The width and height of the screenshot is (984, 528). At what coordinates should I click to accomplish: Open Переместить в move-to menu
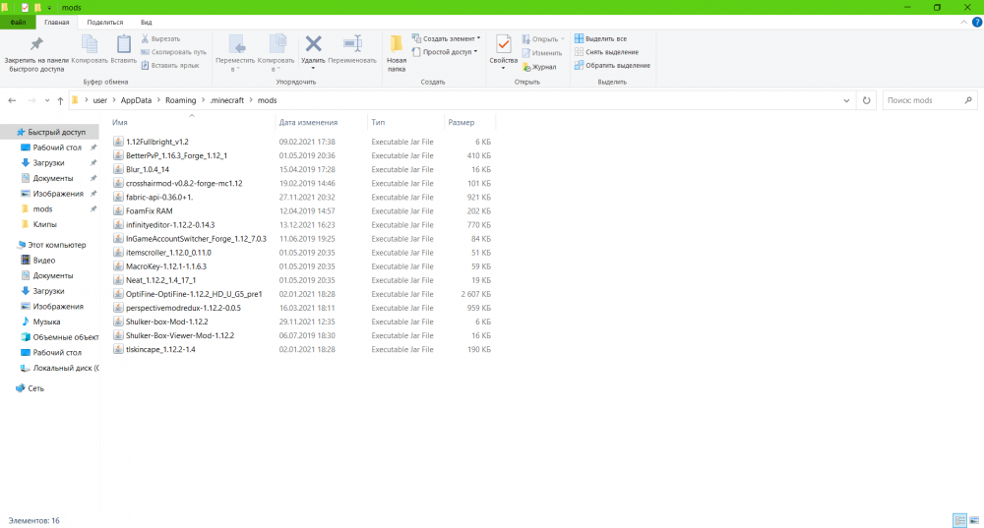point(235,54)
